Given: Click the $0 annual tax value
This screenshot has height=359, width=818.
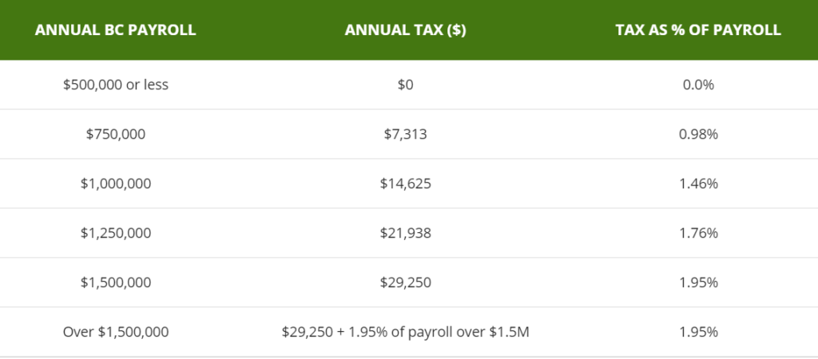Looking at the screenshot, I should coord(406,85).
